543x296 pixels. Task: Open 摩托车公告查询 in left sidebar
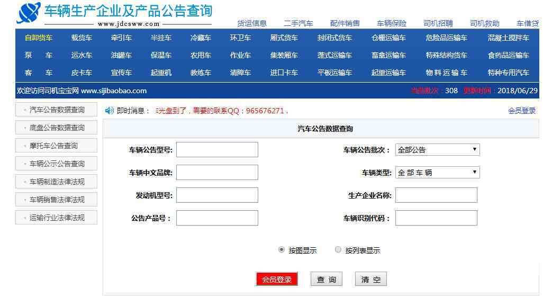pos(53,146)
